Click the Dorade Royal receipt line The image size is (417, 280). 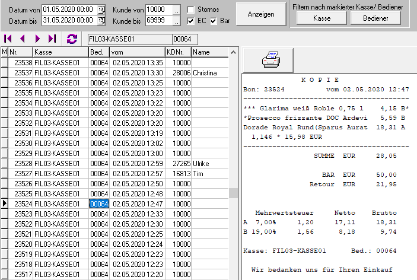324,128
